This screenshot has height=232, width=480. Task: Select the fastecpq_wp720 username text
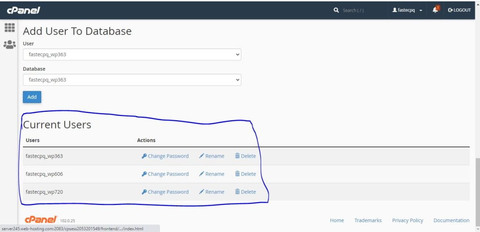[45, 192]
